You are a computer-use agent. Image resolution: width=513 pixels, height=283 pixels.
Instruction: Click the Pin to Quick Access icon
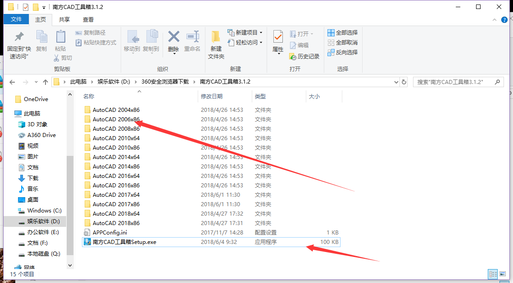click(x=19, y=37)
